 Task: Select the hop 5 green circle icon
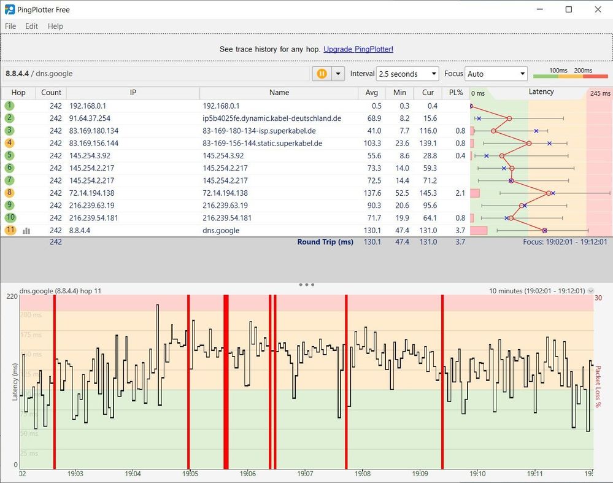click(9, 155)
